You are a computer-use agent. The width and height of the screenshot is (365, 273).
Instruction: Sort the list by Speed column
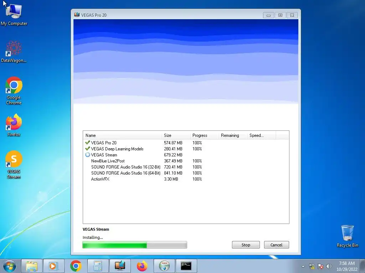pyautogui.click(x=261, y=135)
